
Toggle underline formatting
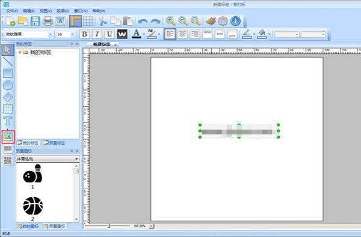click(x=110, y=34)
